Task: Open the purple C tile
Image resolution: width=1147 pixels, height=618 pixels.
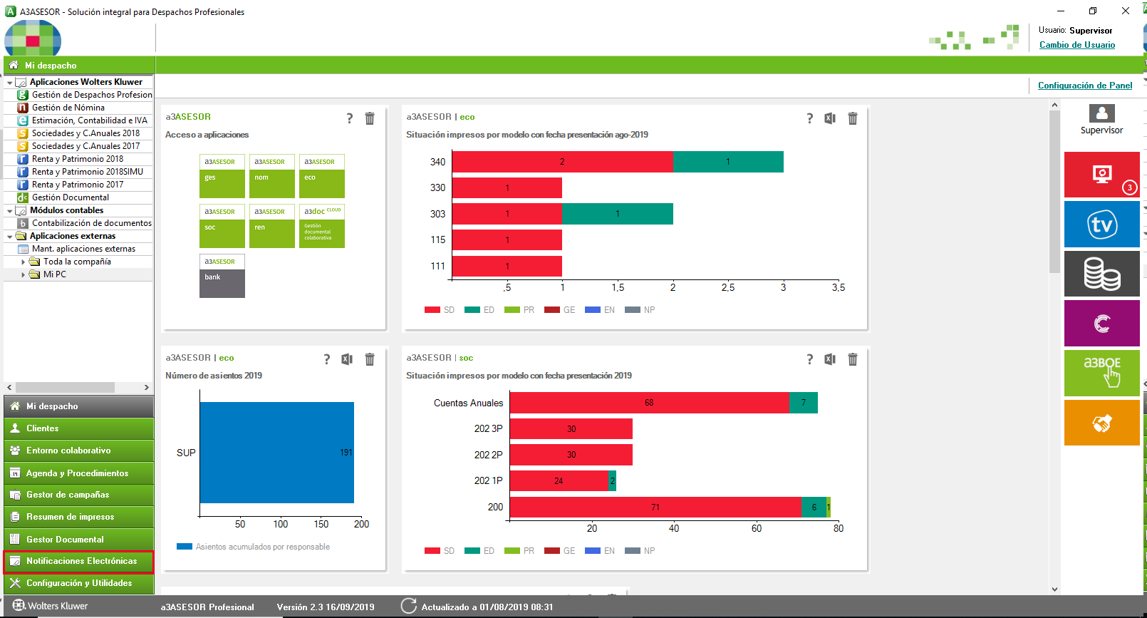Action: [x=1102, y=324]
